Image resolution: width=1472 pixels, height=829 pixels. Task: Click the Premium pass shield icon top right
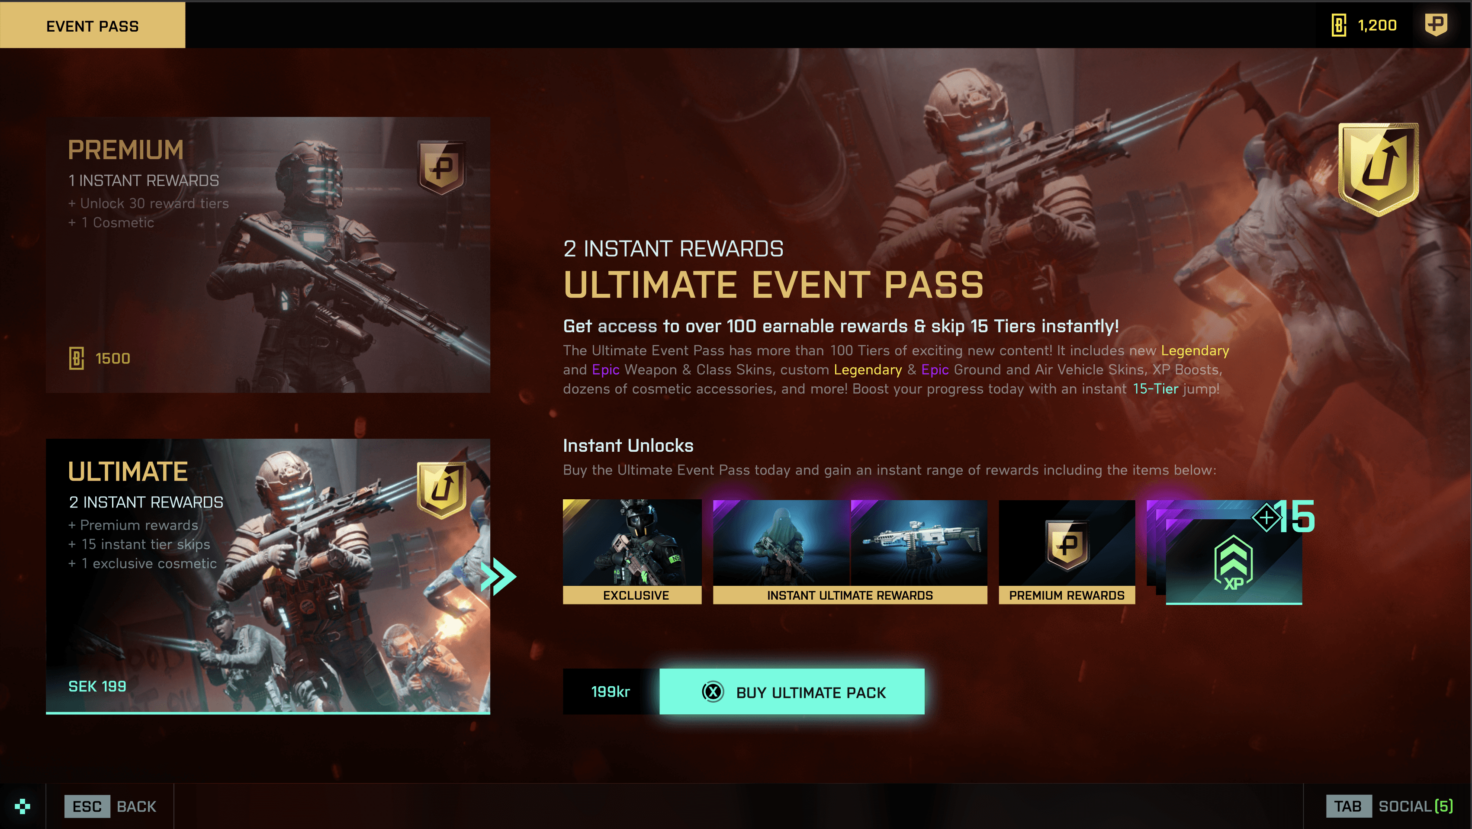(1435, 25)
